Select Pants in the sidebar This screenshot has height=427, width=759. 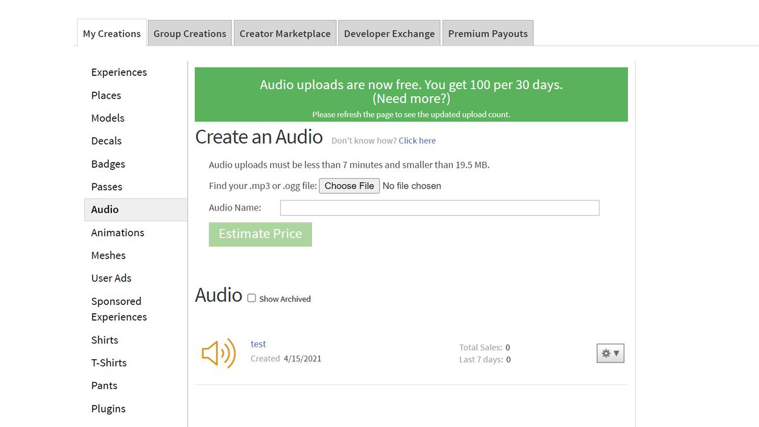(104, 386)
